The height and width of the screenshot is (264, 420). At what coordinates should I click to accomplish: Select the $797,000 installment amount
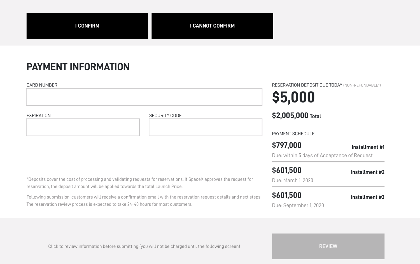click(x=287, y=145)
